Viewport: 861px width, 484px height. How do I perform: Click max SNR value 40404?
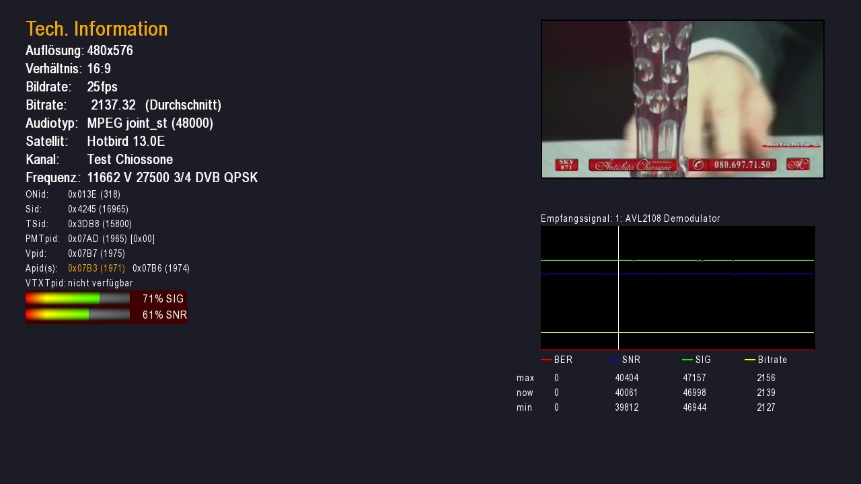coord(627,378)
